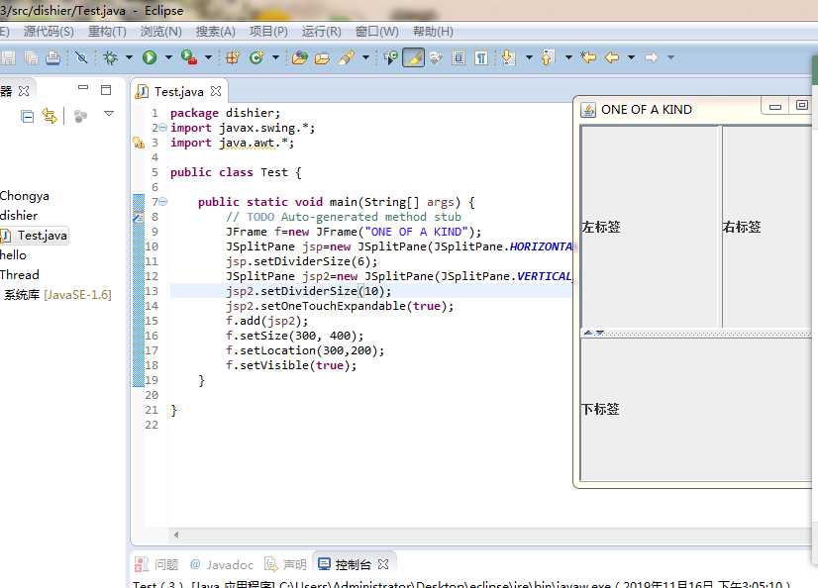
Task: Toggle Link with Editor in explorer
Action: [x=49, y=116]
